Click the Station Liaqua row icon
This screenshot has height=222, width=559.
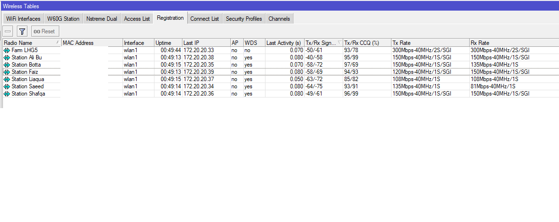pyautogui.click(x=7, y=79)
